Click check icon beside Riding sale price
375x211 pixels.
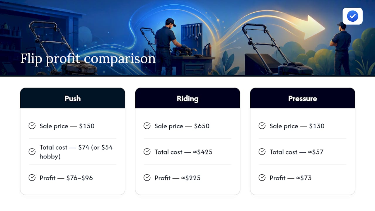[147, 126]
